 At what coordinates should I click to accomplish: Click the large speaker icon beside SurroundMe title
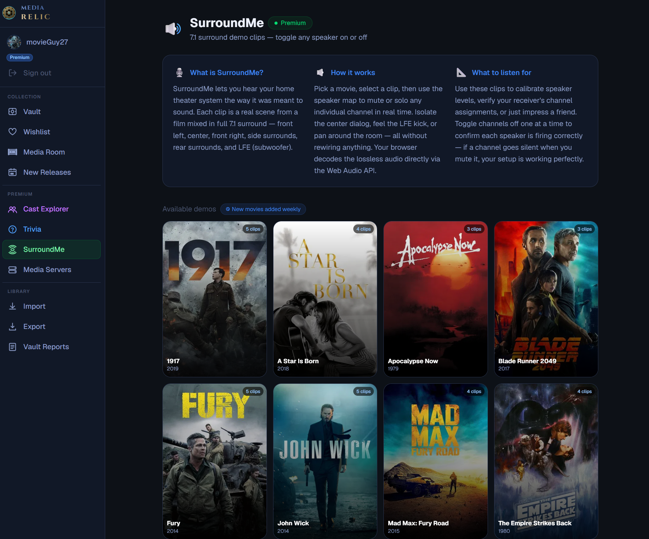click(173, 28)
